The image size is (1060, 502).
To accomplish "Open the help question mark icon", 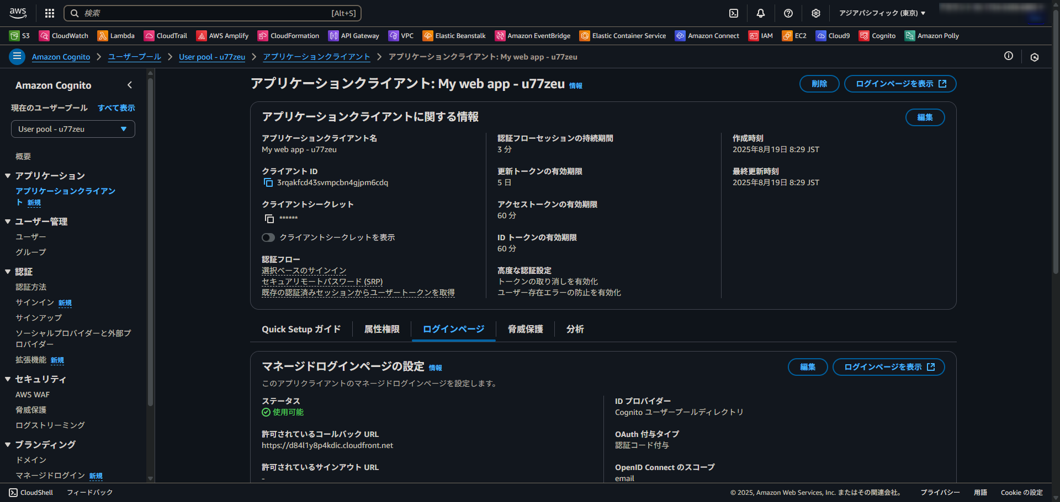I will (x=788, y=13).
